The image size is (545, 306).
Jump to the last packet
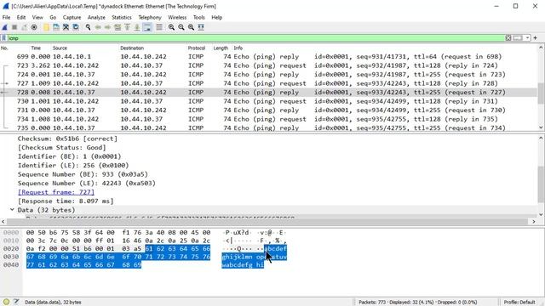click(137, 27)
